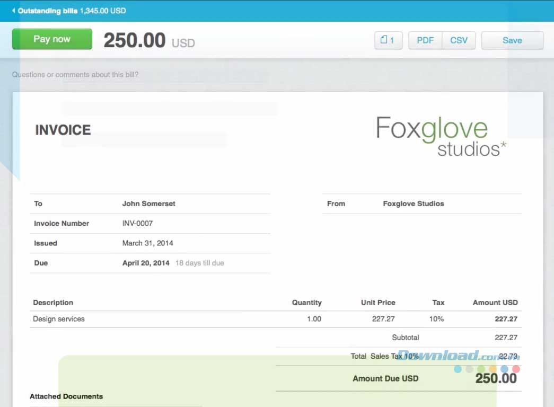Click the Attached Documents heading
This screenshot has width=554, height=407.
pos(66,396)
